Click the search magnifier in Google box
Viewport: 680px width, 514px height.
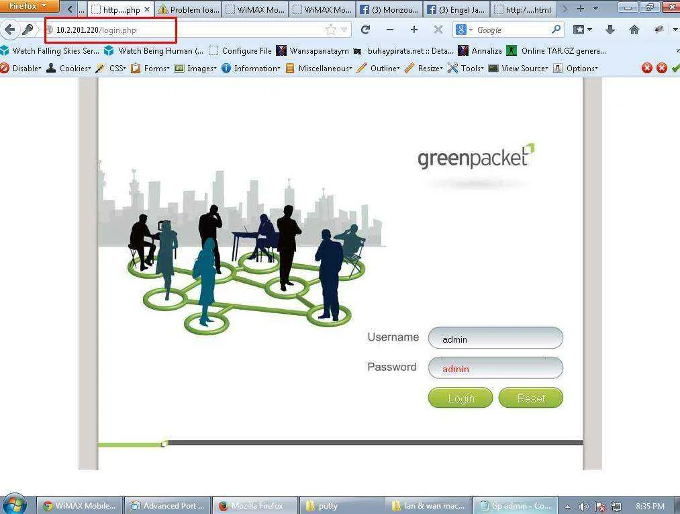pyautogui.click(x=556, y=30)
